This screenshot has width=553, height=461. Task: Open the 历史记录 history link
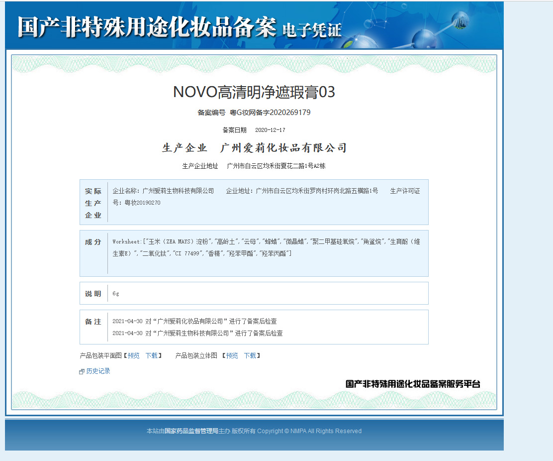[x=98, y=371]
